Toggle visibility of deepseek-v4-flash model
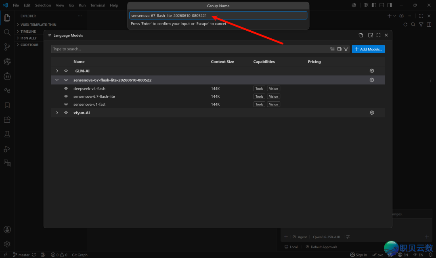The image size is (436, 258). click(x=66, y=89)
